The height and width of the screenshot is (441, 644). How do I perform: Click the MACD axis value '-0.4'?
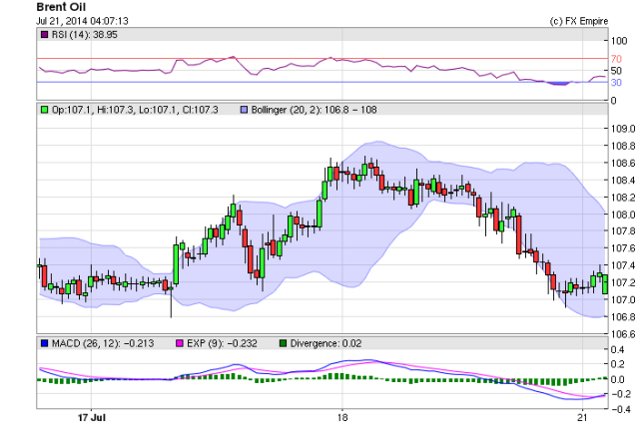(620, 409)
